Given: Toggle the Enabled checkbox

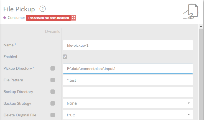Looking at the screenshot, I should point(65,57).
